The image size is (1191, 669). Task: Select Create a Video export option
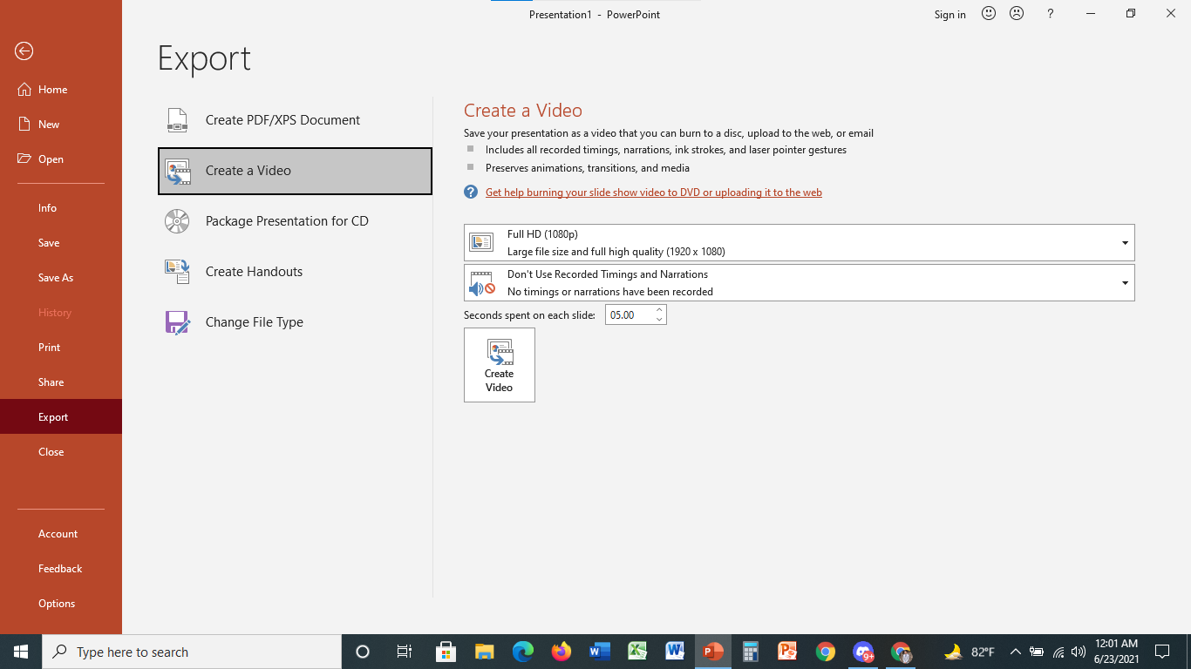tap(295, 171)
